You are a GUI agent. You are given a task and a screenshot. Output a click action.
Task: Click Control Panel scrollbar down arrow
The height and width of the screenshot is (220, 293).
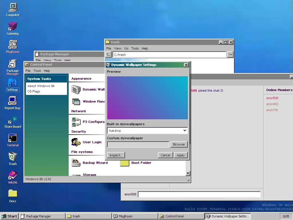(188, 173)
